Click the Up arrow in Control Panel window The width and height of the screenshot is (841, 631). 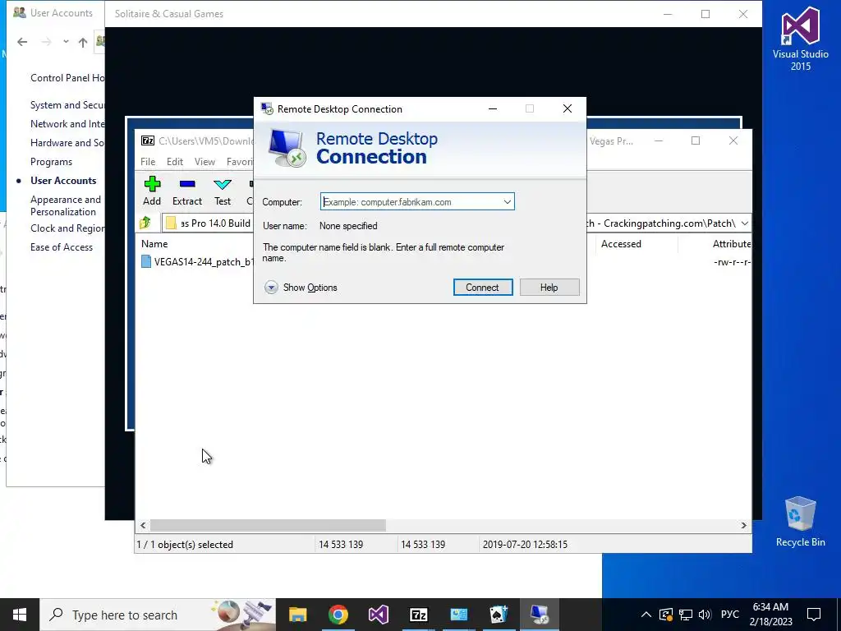tap(83, 43)
